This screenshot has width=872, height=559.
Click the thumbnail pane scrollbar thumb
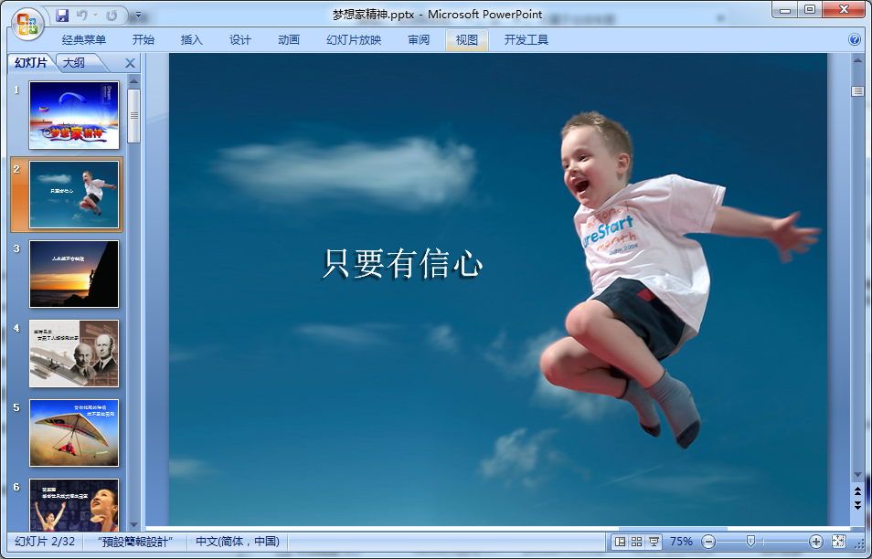point(133,116)
